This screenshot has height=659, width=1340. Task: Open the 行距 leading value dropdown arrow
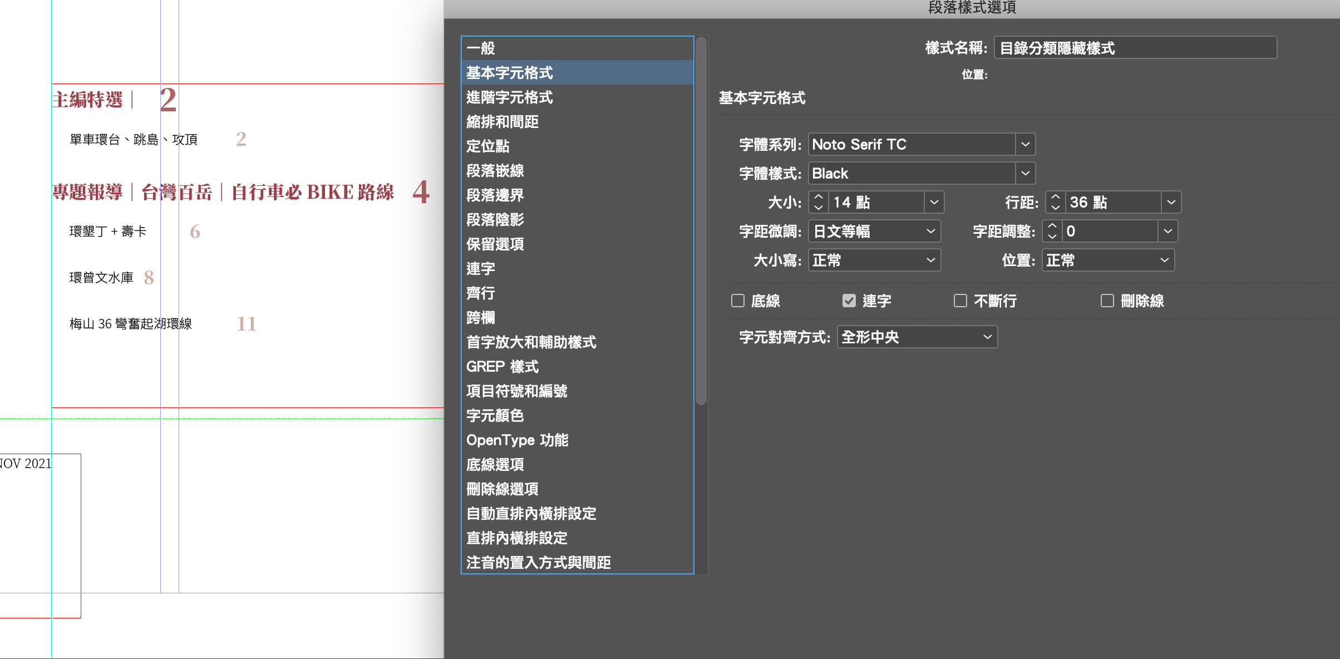point(1171,202)
